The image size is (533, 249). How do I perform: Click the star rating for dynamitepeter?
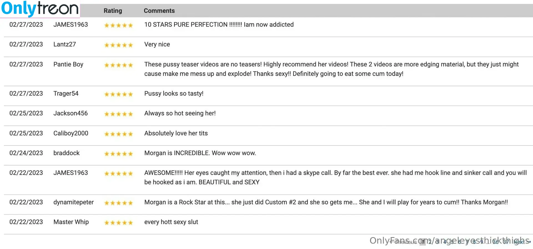119,203
